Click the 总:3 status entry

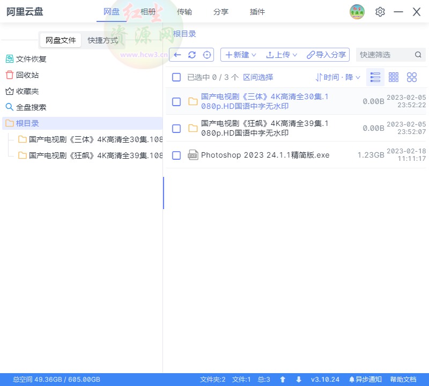pyautogui.click(x=264, y=380)
